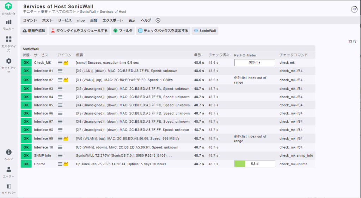Open action menu for Interface 09

pos(60,138)
